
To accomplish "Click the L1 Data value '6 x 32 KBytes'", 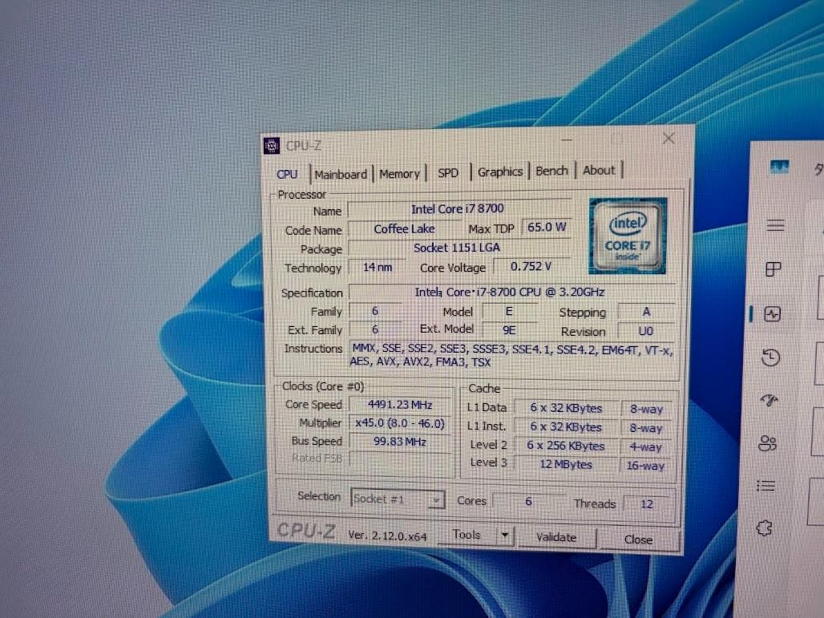I will coord(566,408).
